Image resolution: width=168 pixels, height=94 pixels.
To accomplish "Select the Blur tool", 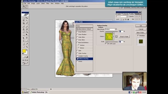I will 24,35.
